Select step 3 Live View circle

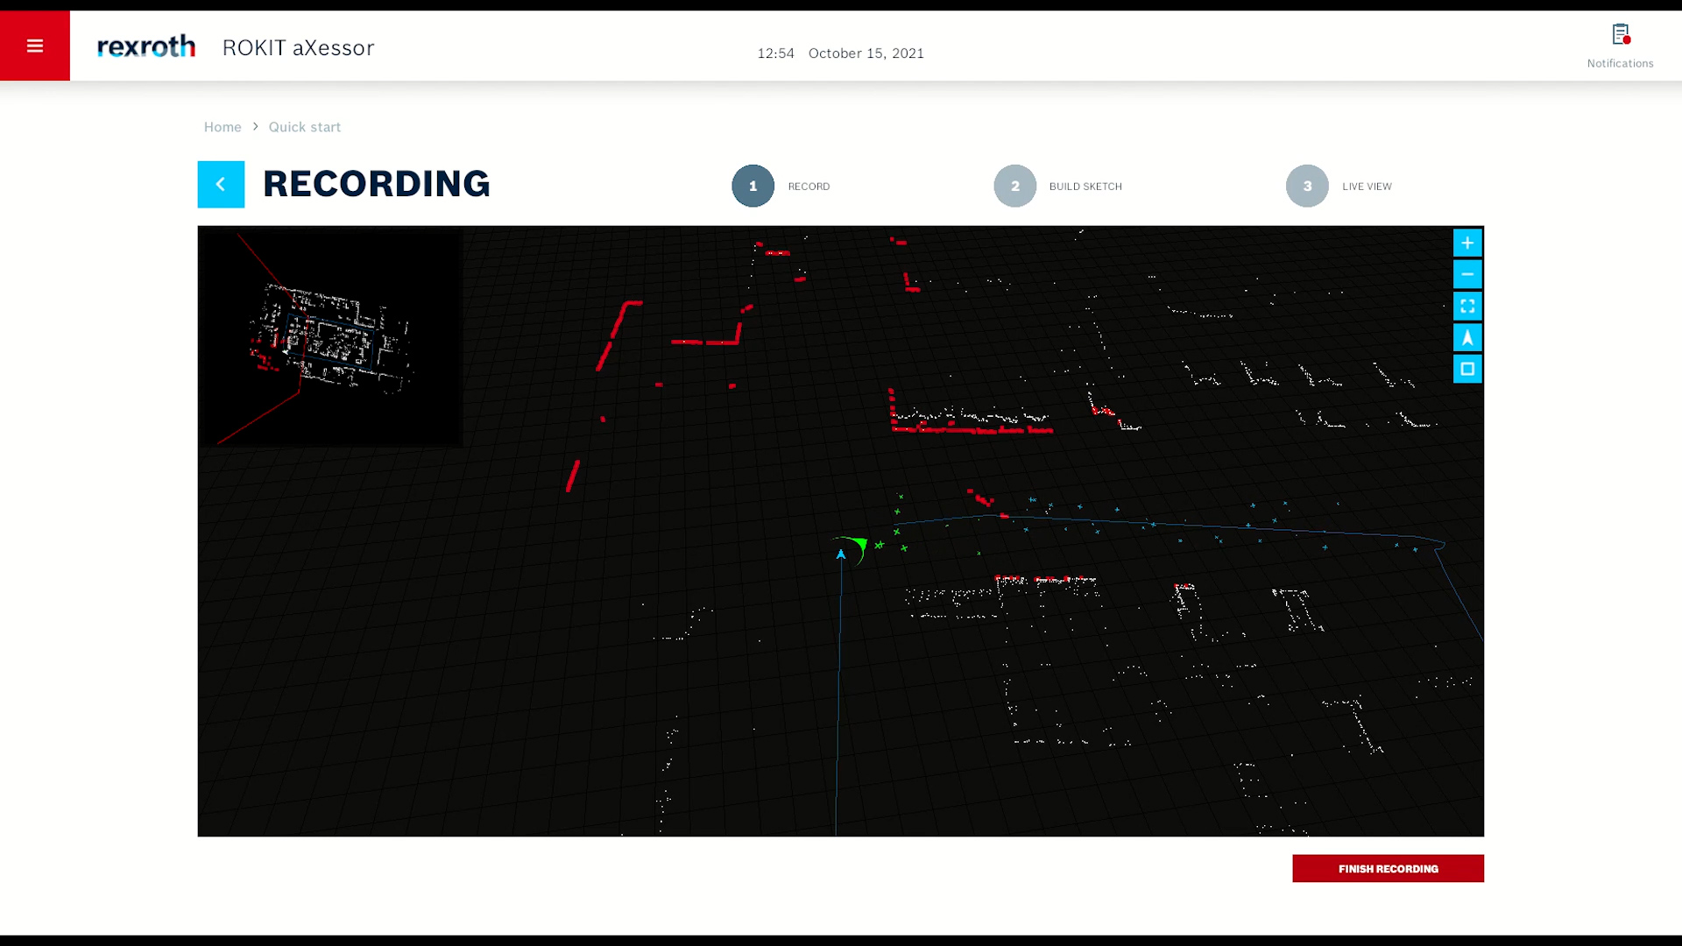1307,186
